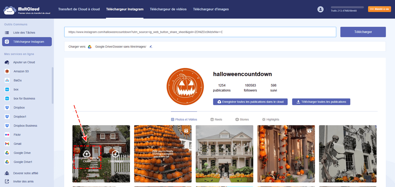The height and width of the screenshot is (187, 395).
Task: Switch to the Stories tab
Action: (x=242, y=119)
